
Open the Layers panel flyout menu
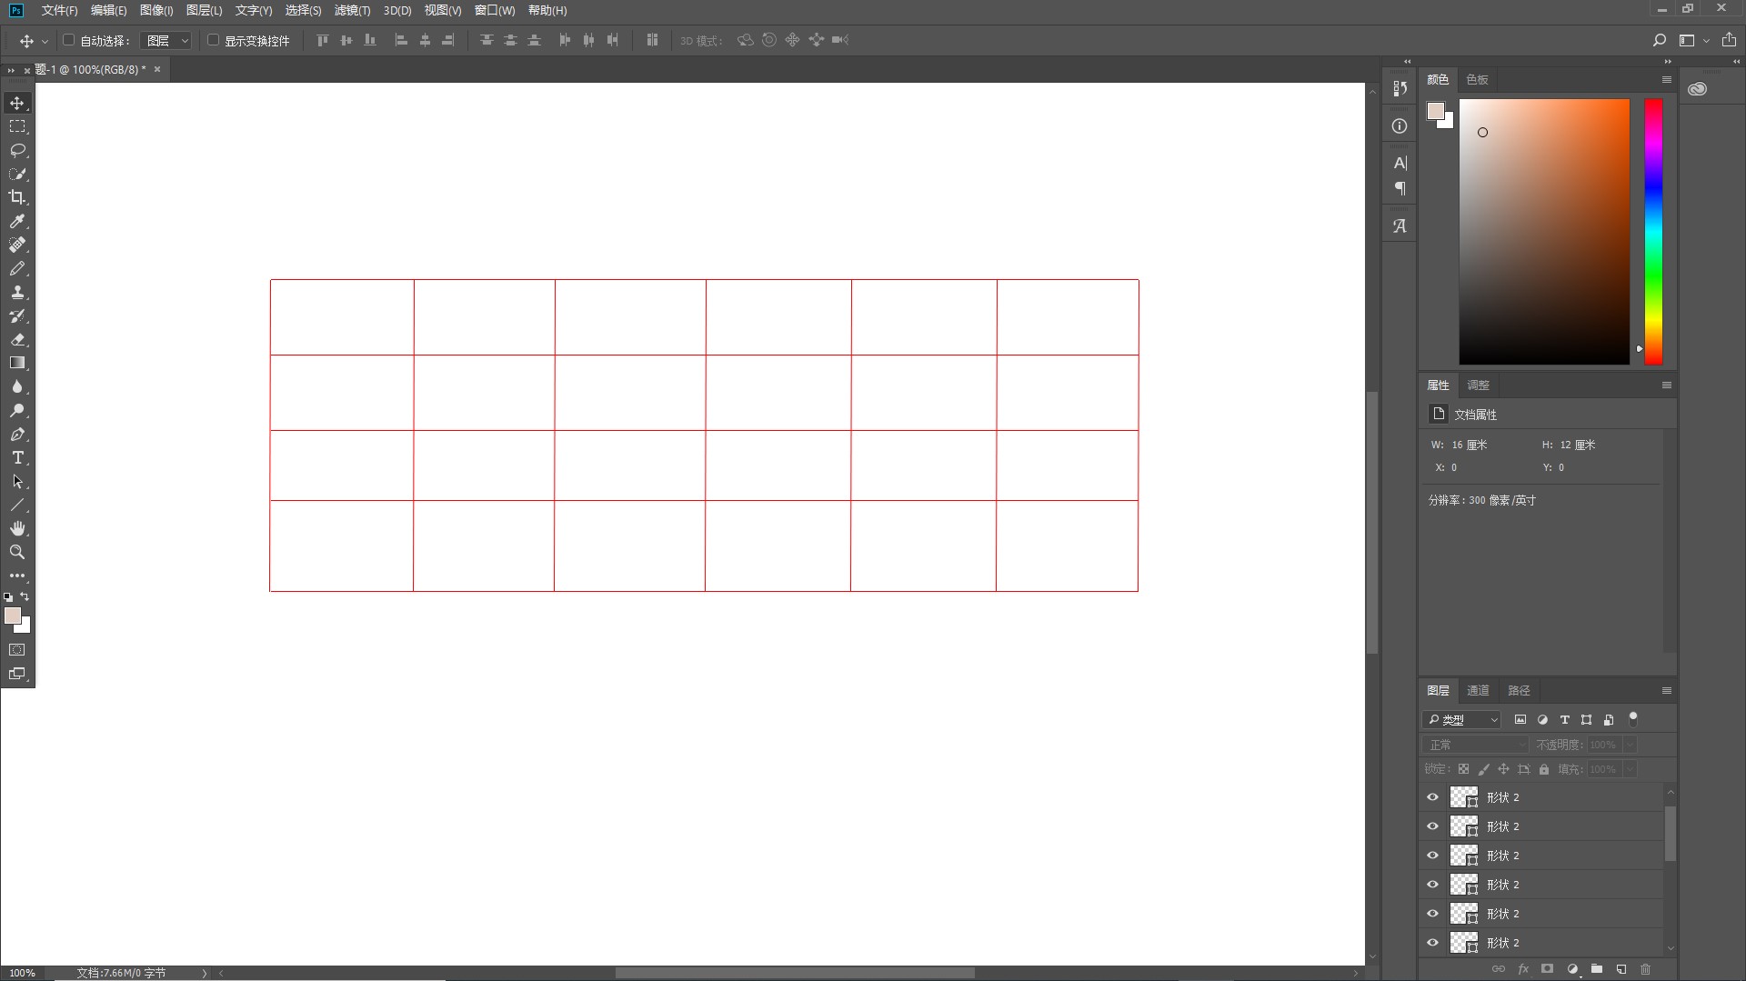coord(1666,691)
